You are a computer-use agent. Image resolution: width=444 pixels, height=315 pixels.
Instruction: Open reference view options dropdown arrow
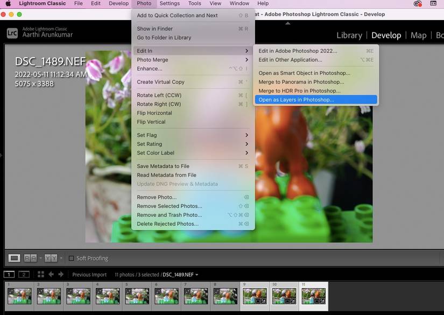40,258
